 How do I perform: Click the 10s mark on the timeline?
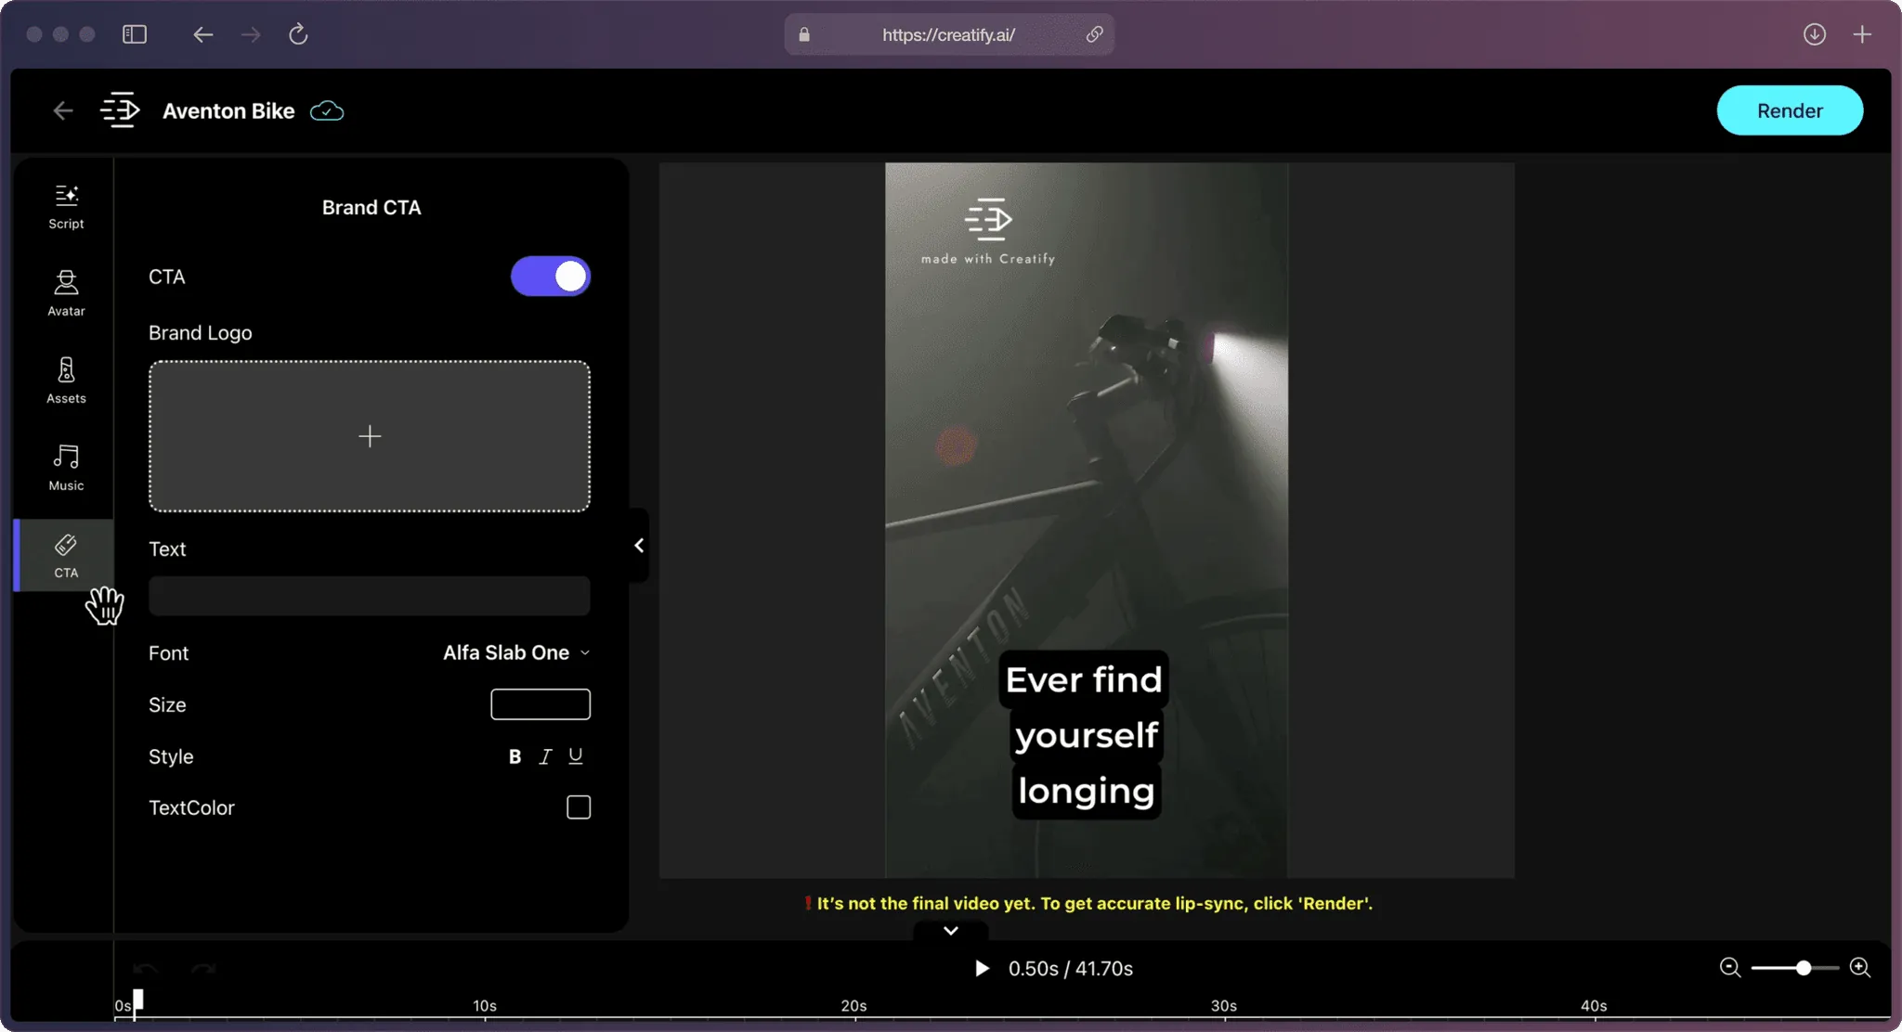(x=485, y=1006)
